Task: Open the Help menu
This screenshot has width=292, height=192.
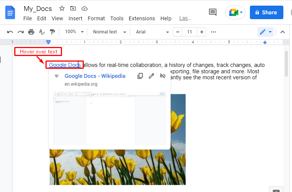Action: [166, 18]
